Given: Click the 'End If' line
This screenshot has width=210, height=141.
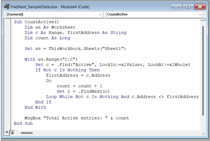Looking at the screenshot, I should click(43, 102).
